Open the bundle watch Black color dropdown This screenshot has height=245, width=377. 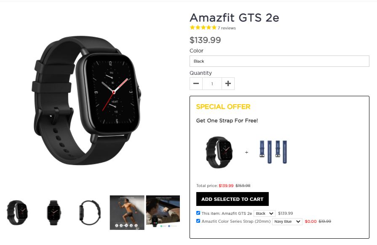pos(265,213)
